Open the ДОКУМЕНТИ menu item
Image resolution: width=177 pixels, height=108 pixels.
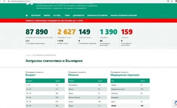click(x=79, y=15)
